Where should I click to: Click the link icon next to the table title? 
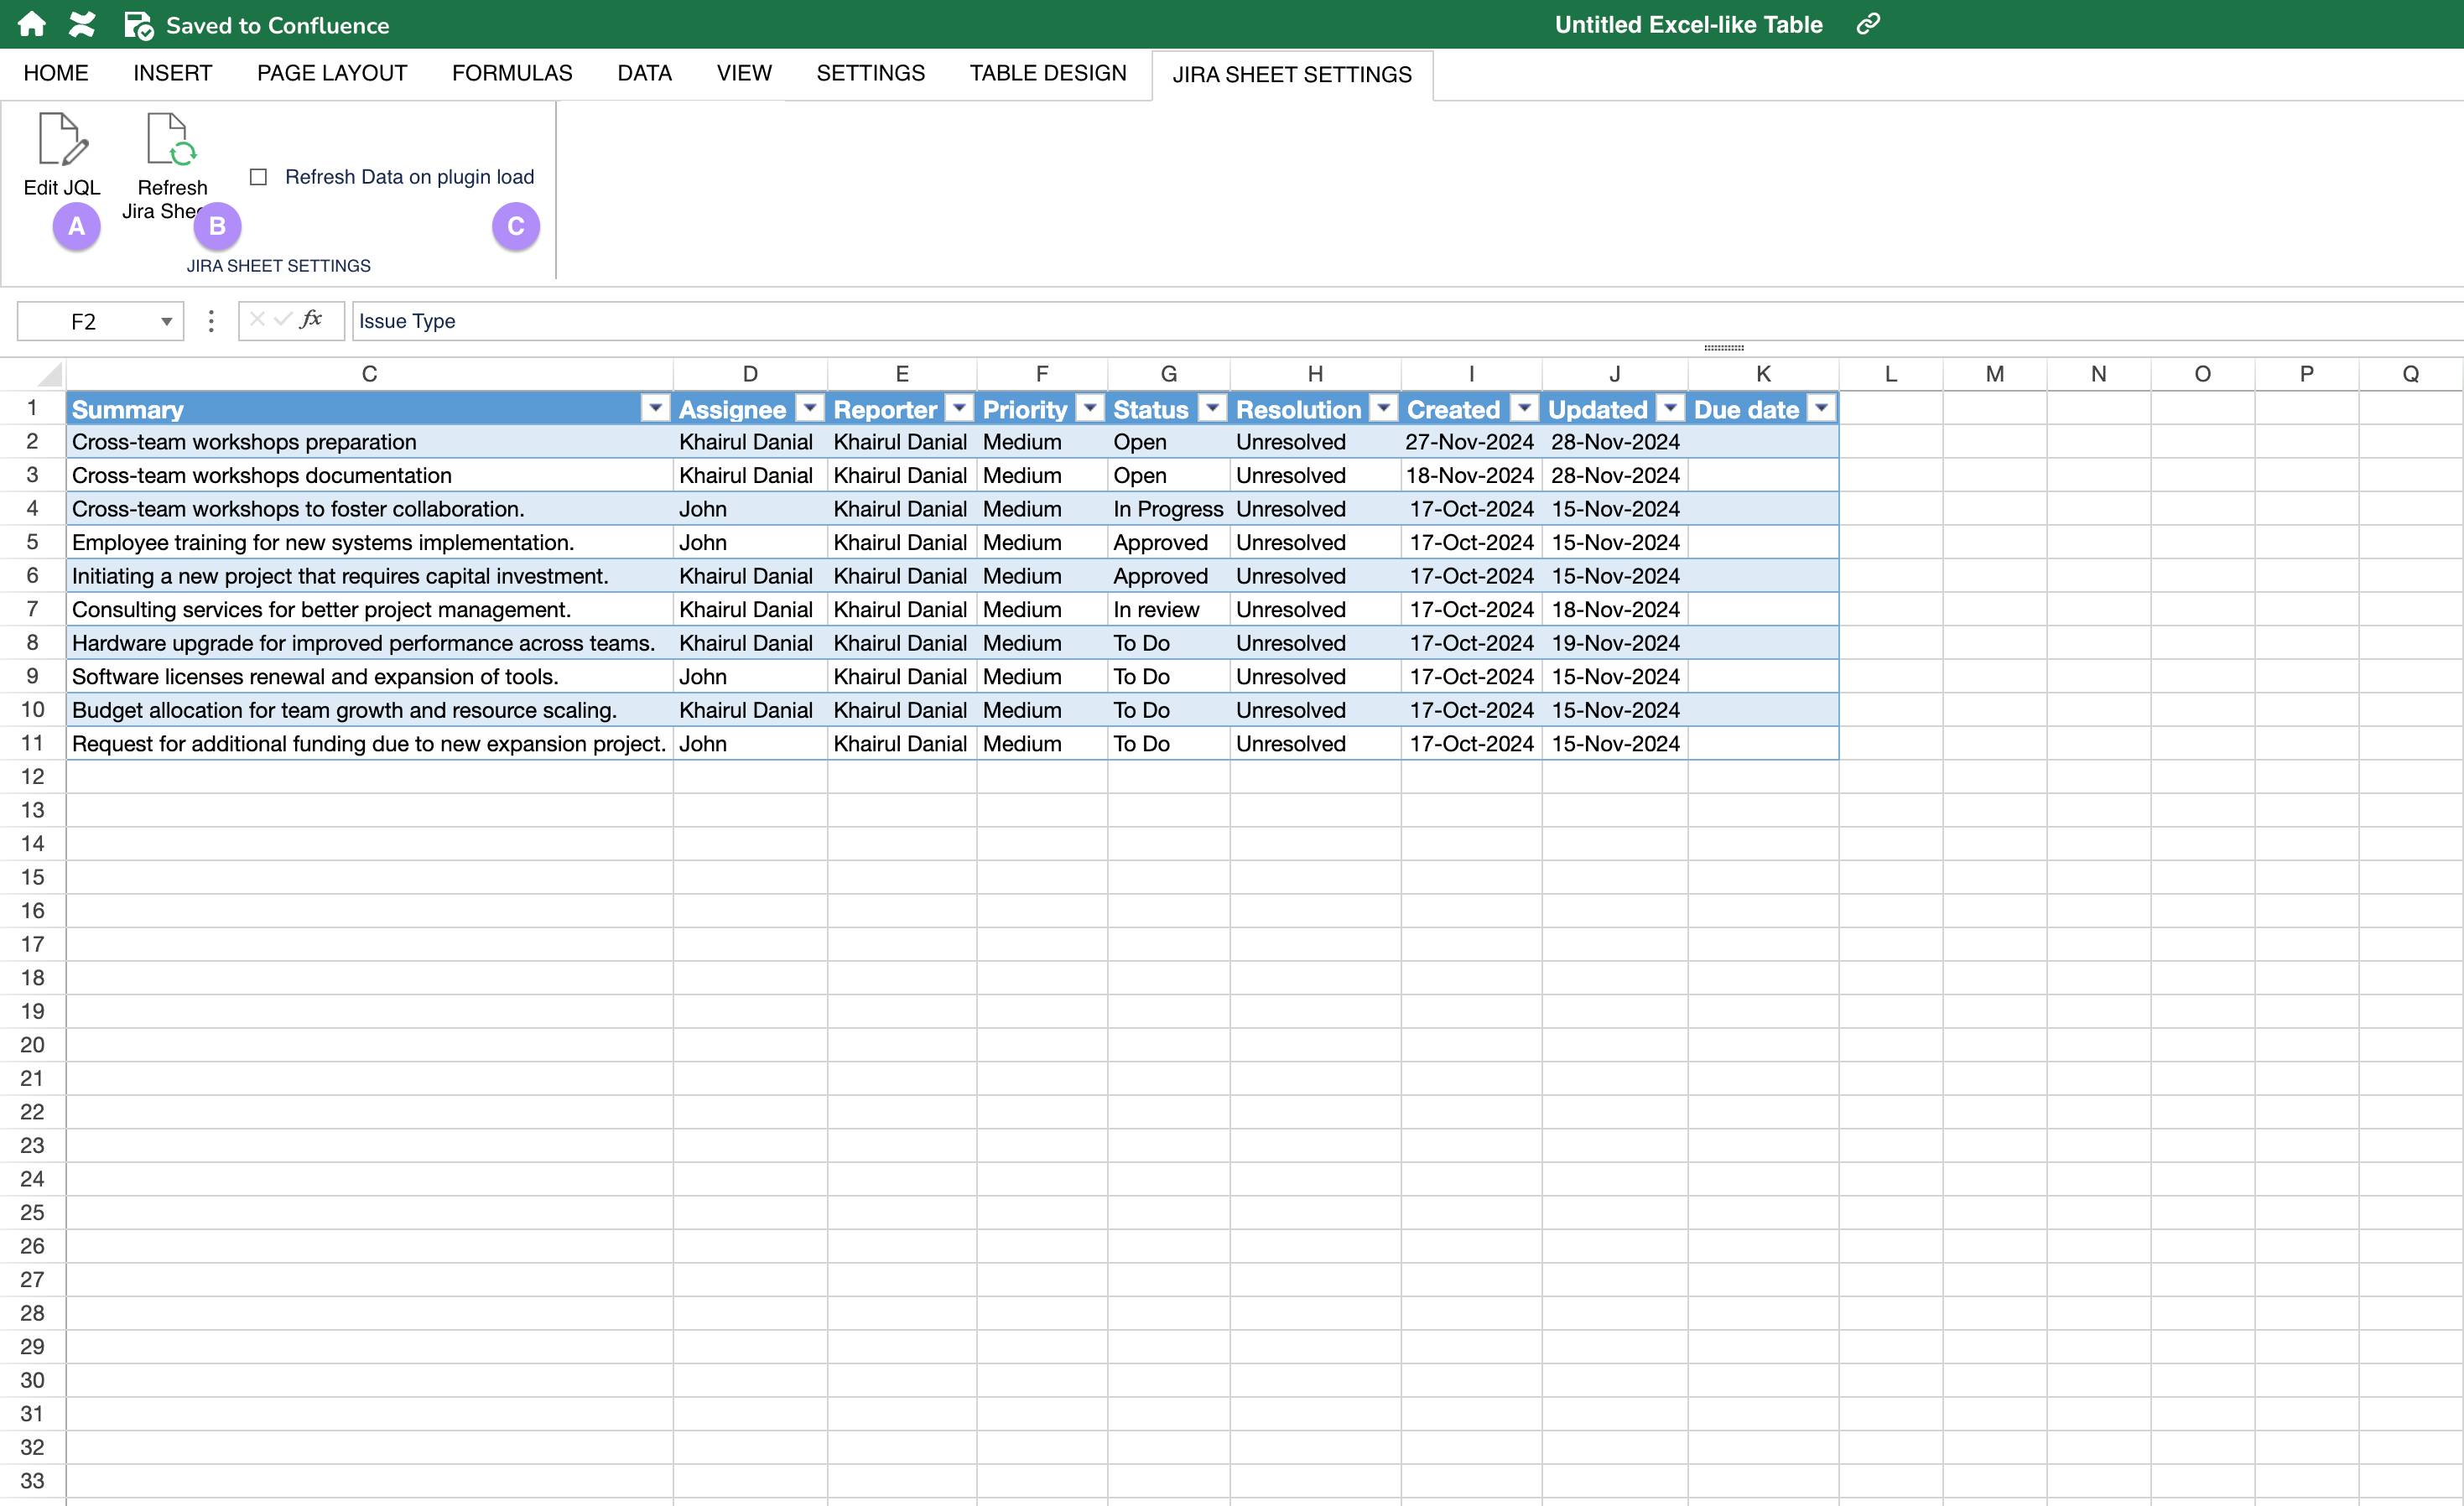point(1868,23)
